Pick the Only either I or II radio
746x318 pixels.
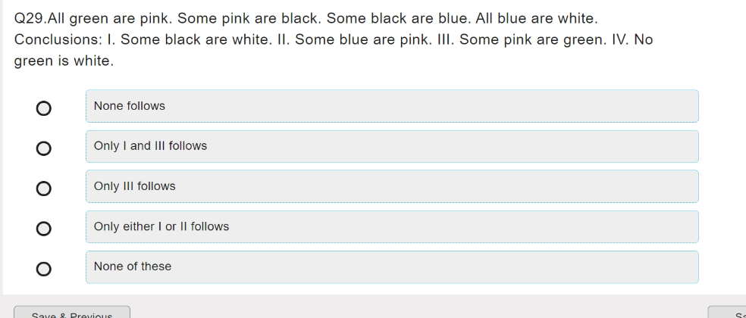click(44, 229)
